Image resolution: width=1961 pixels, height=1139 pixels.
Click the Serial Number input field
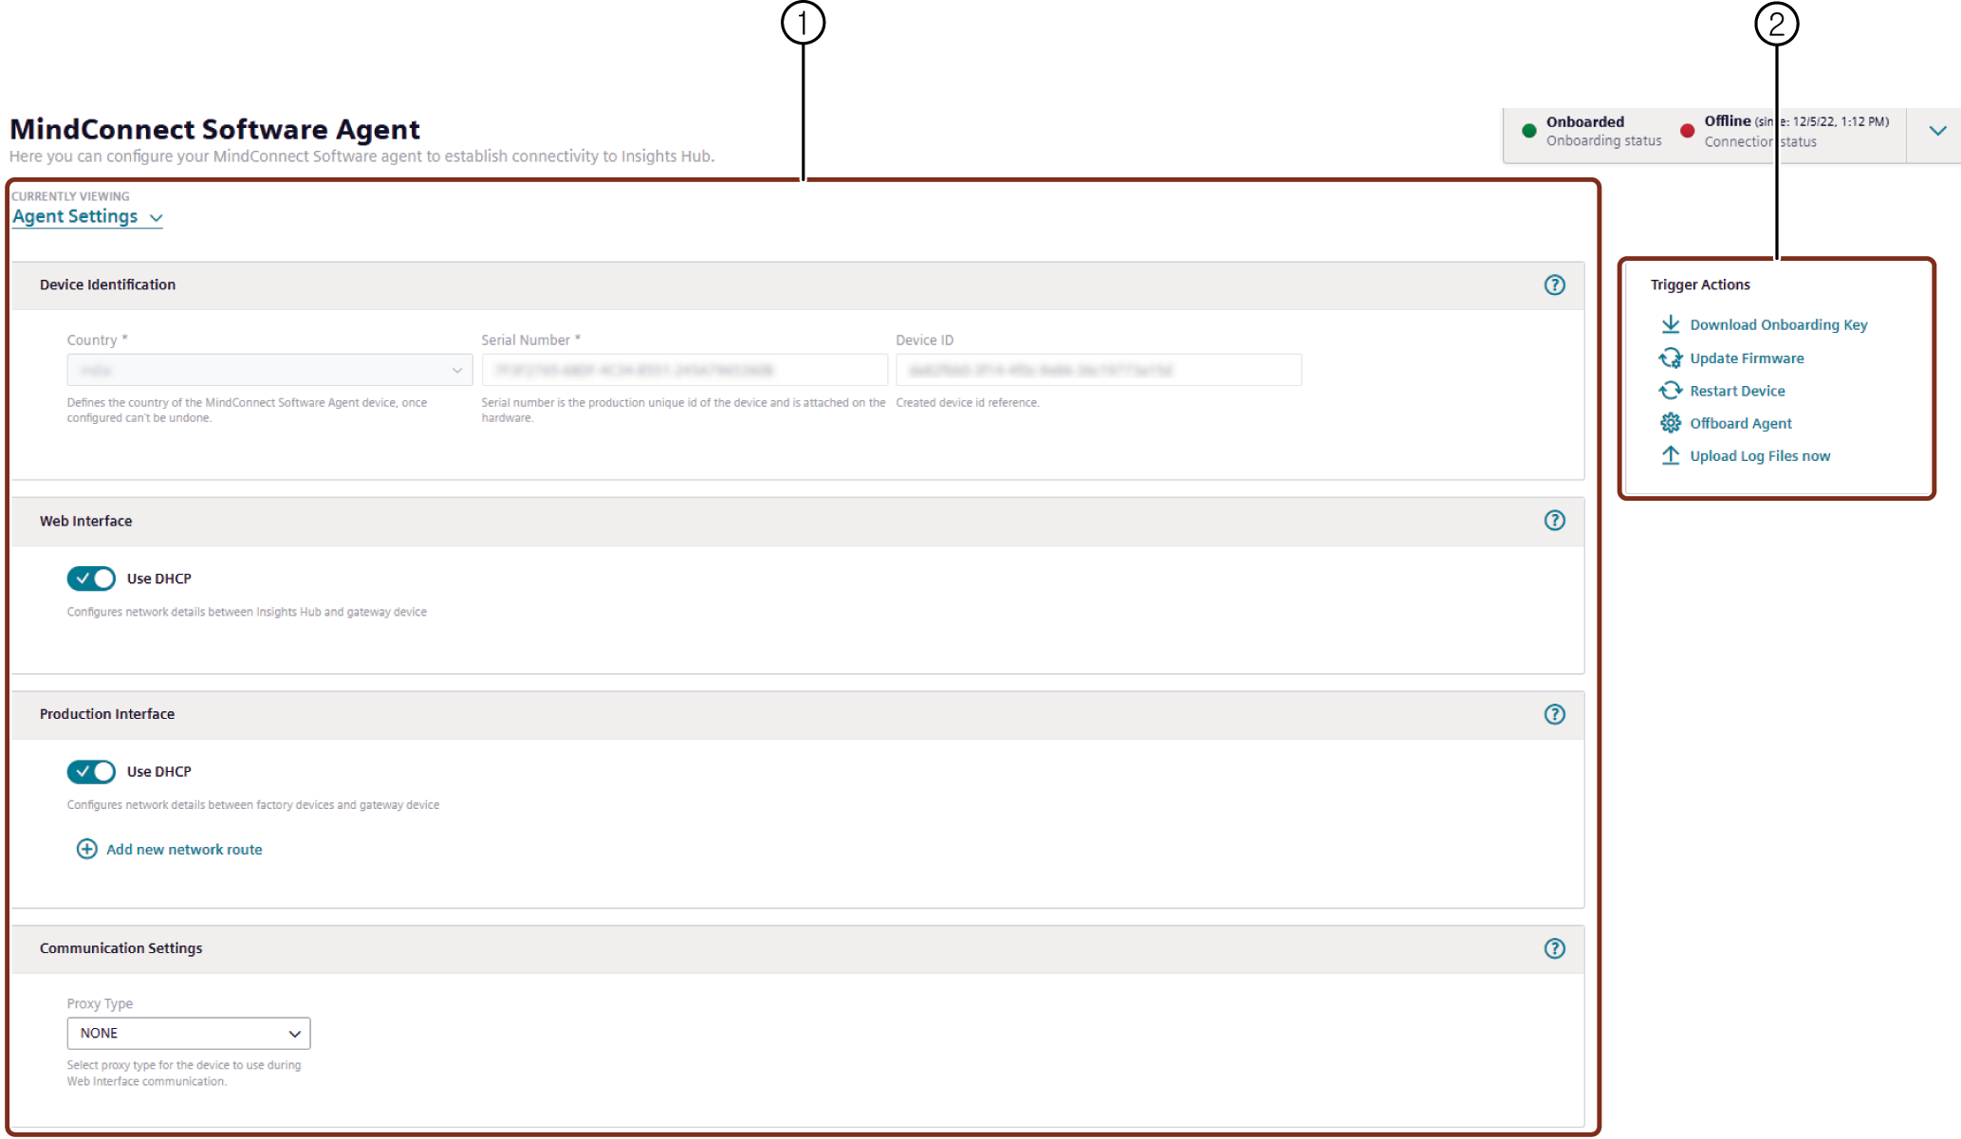point(684,370)
